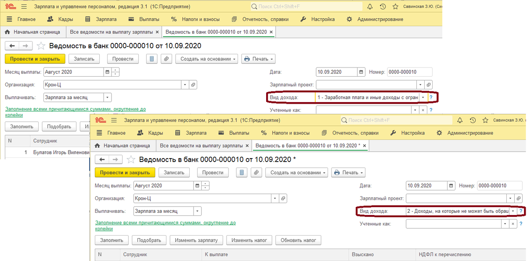Image resolution: width=527 pixels, height=261 pixels.
Task: Open Зарплата menu in front window
Action: click(x=190, y=133)
